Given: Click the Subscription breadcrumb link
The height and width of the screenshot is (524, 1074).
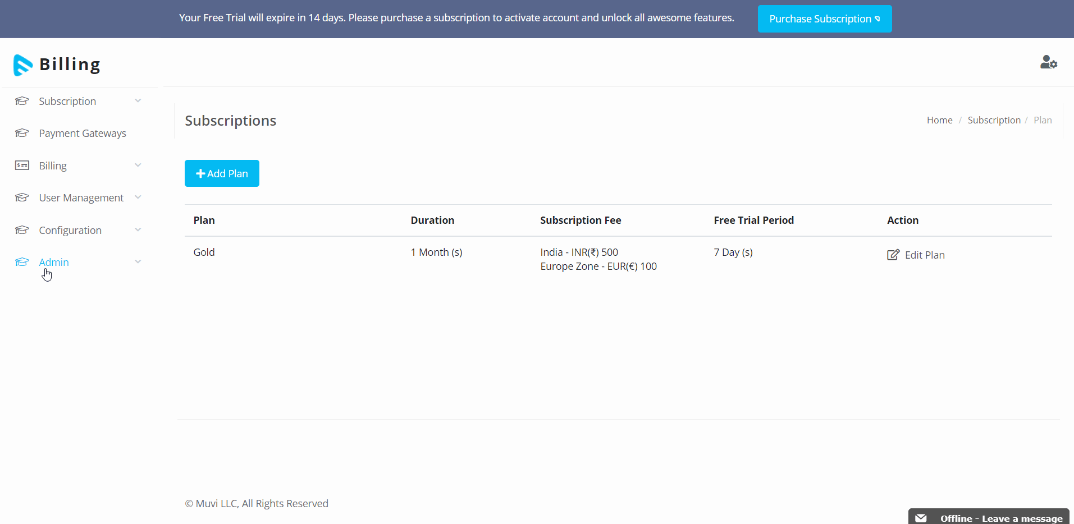Looking at the screenshot, I should click(994, 120).
